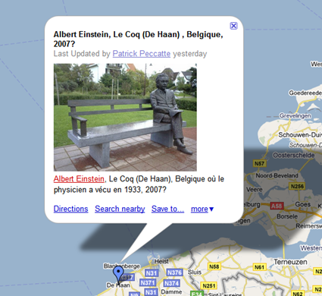
Task: Click the N256 road shield
Action: [x=297, y=186]
